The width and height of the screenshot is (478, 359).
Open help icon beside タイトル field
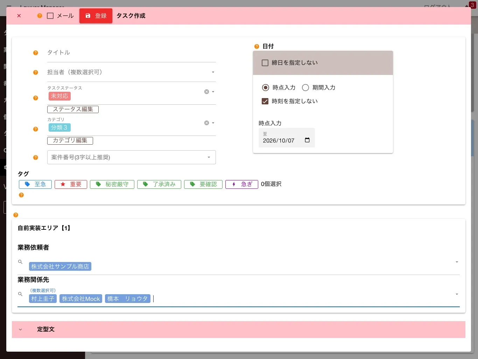pos(35,53)
